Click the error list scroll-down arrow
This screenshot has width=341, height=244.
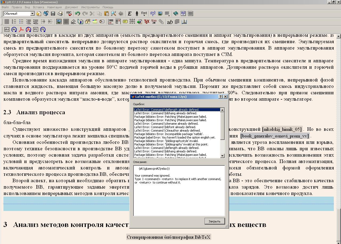click(222, 156)
